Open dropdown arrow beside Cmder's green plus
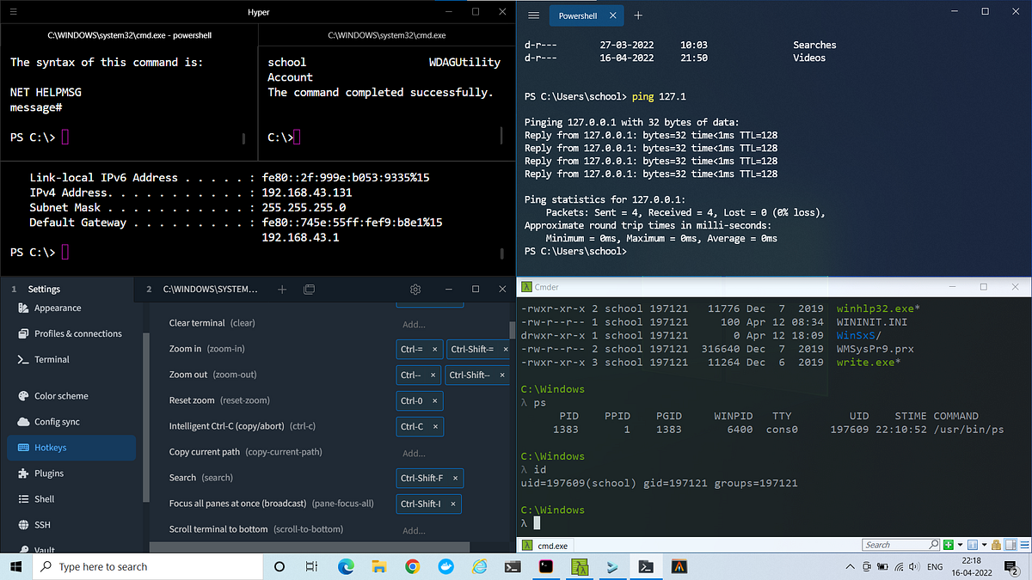Screen dimensions: 1032x580 point(960,544)
